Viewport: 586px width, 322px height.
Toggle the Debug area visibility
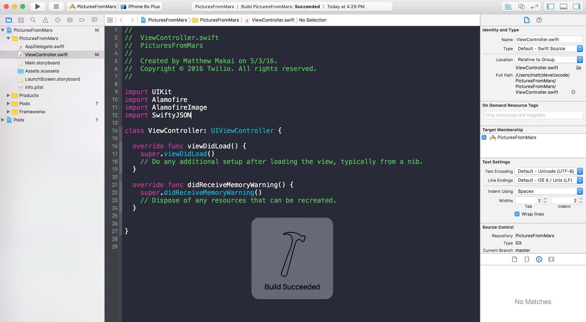coord(564,7)
